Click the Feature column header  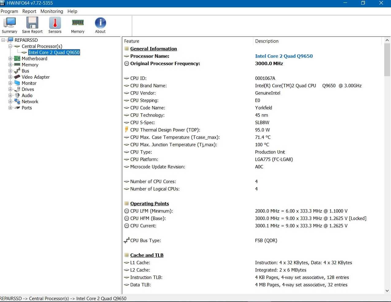188,41
